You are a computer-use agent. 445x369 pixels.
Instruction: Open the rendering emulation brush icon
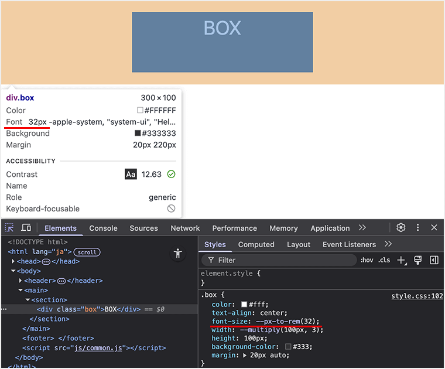point(417,260)
